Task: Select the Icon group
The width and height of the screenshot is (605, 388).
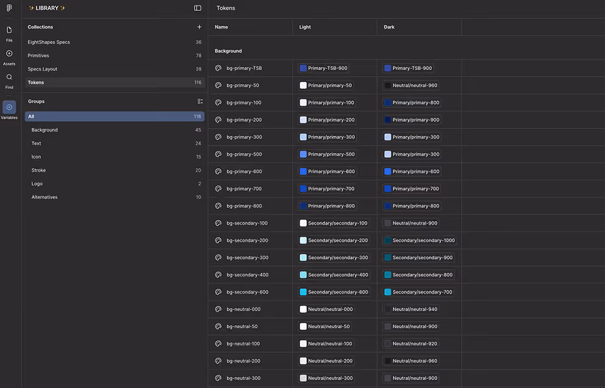Action: (x=115, y=157)
